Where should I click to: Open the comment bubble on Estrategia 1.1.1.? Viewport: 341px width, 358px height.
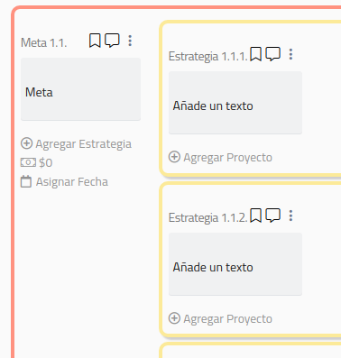pyautogui.click(x=273, y=54)
